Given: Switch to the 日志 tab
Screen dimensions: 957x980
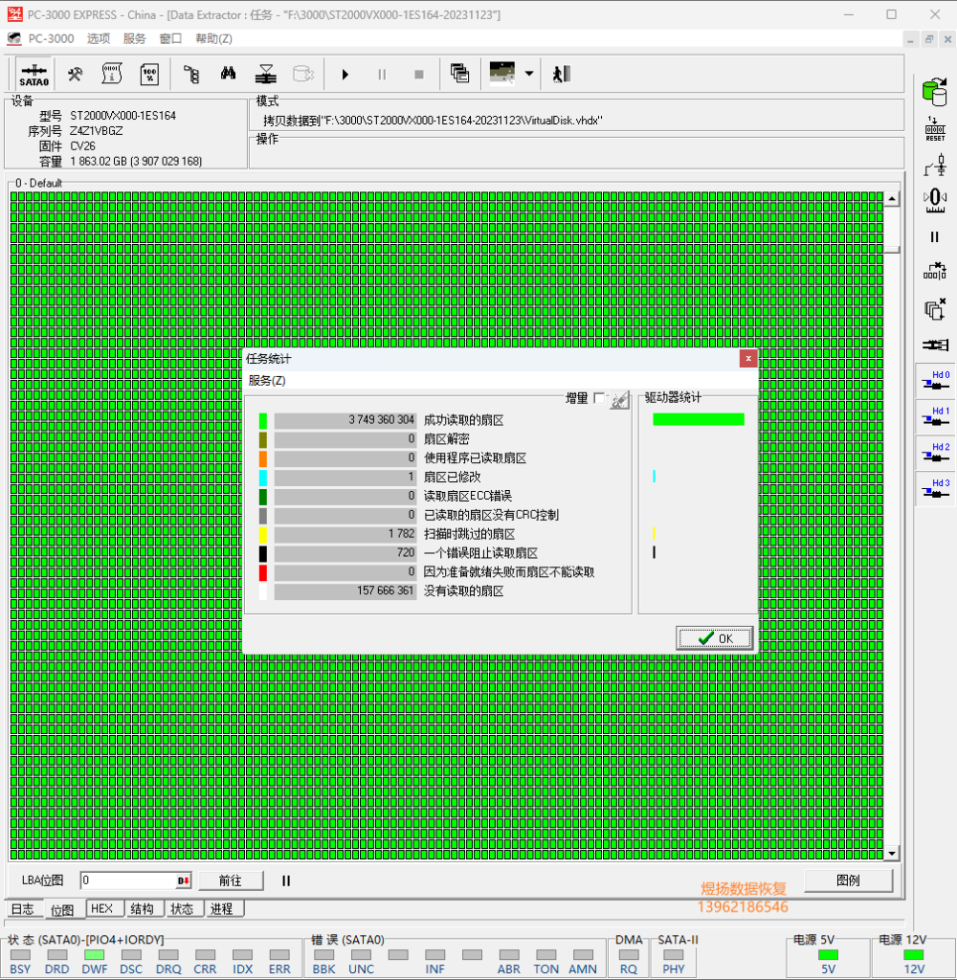Looking at the screenshot, I should (x=23, y=909).
